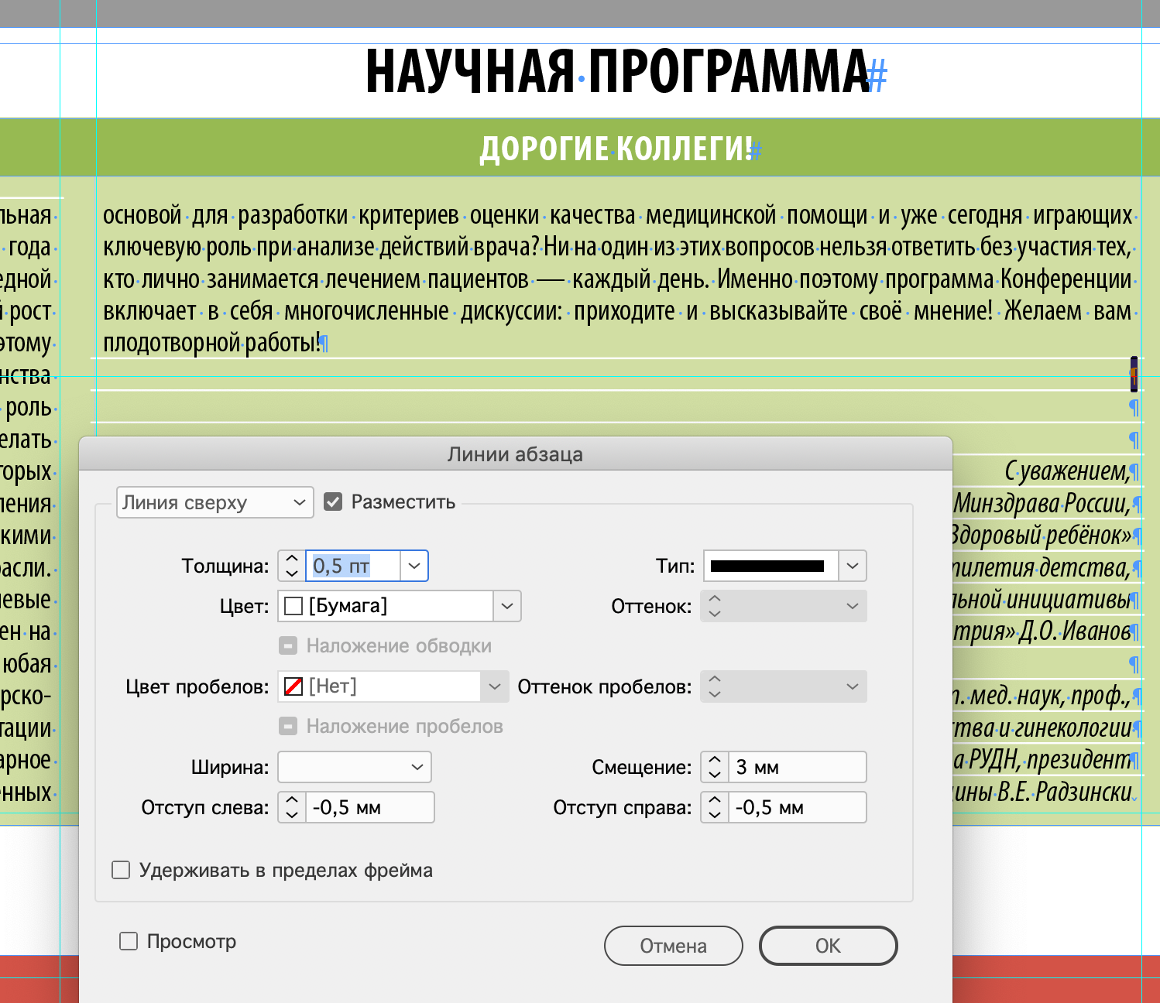Click the 'Отступ справа' stepper arrows
Viewport: 1160px width, 1003px height.
click(x=715, y=807)
